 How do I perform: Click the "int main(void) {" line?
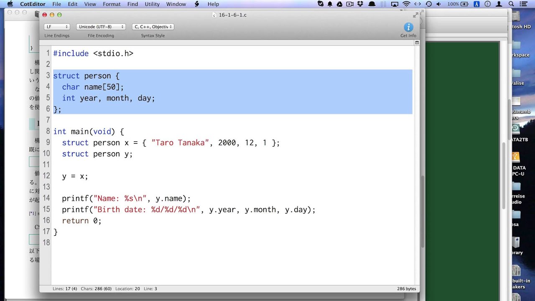(x=89, y=132)
